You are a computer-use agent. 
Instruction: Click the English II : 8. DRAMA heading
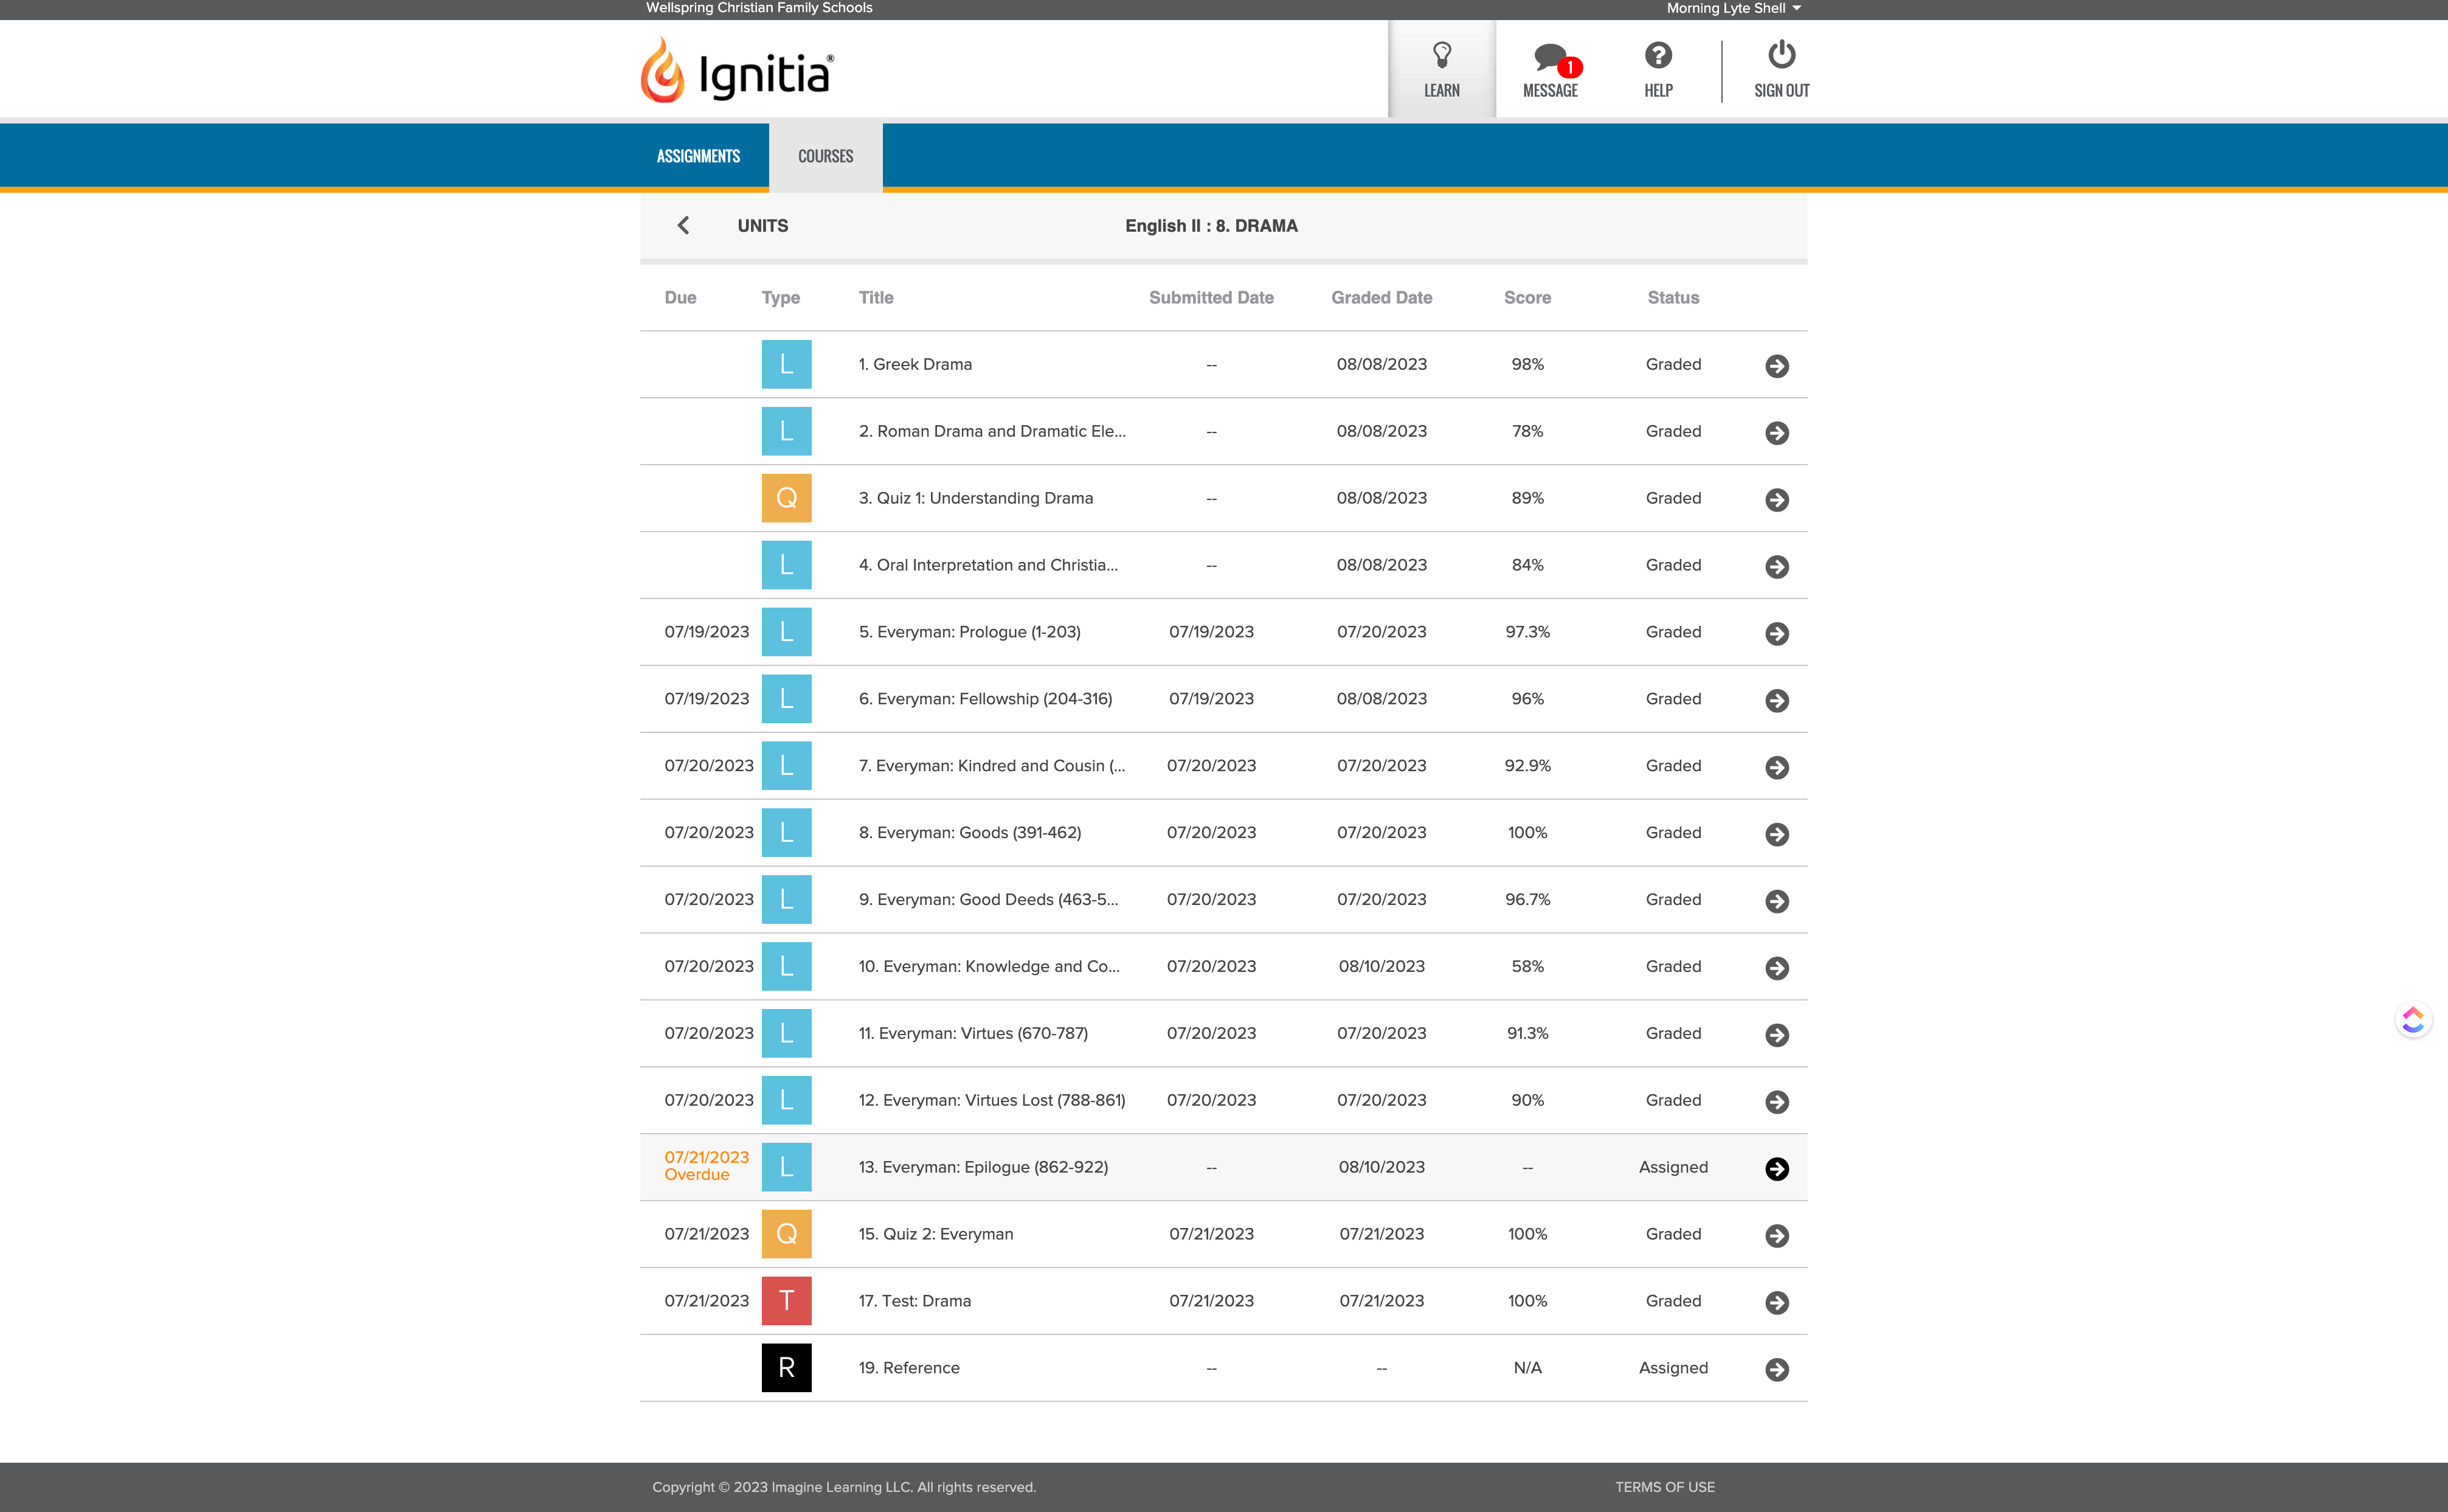1211,226
